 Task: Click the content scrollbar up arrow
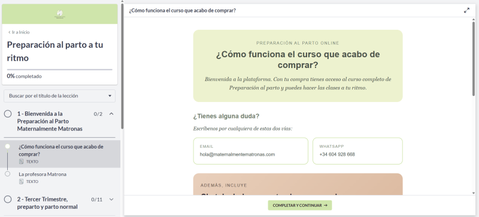tap(473, 20)
